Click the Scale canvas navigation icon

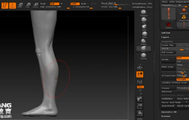tap(140, 106)
